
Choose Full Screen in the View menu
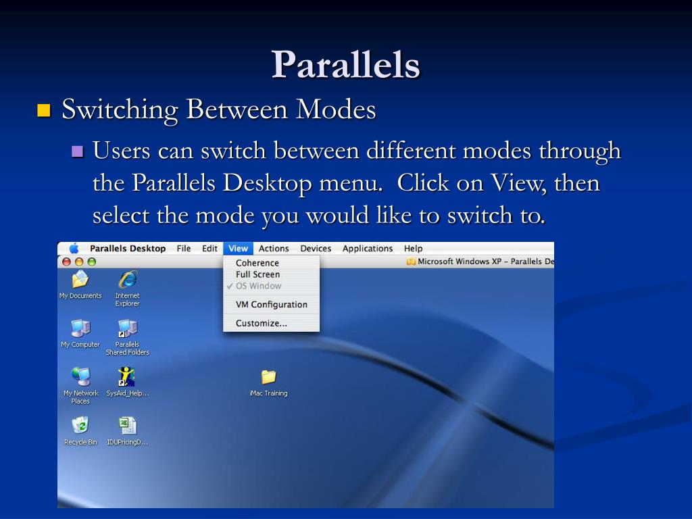coord(272,274)
